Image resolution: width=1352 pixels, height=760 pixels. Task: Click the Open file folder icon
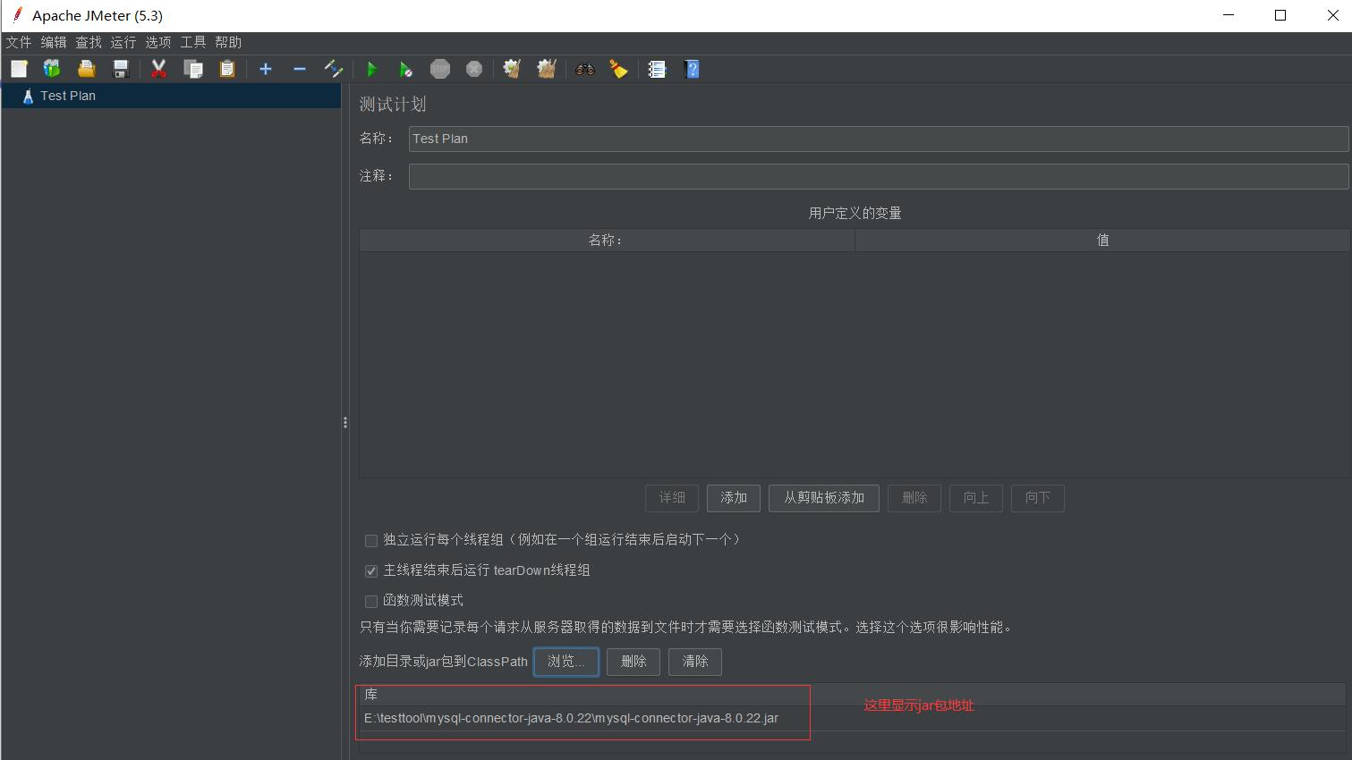click(x=86, y=69)
